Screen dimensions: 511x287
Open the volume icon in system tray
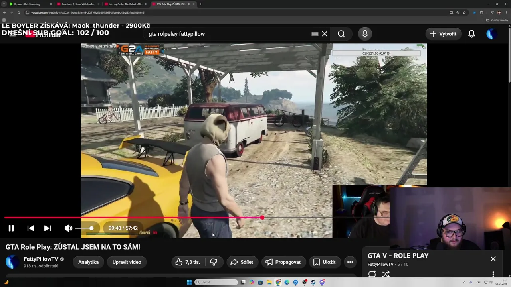[x=491, y=282]
